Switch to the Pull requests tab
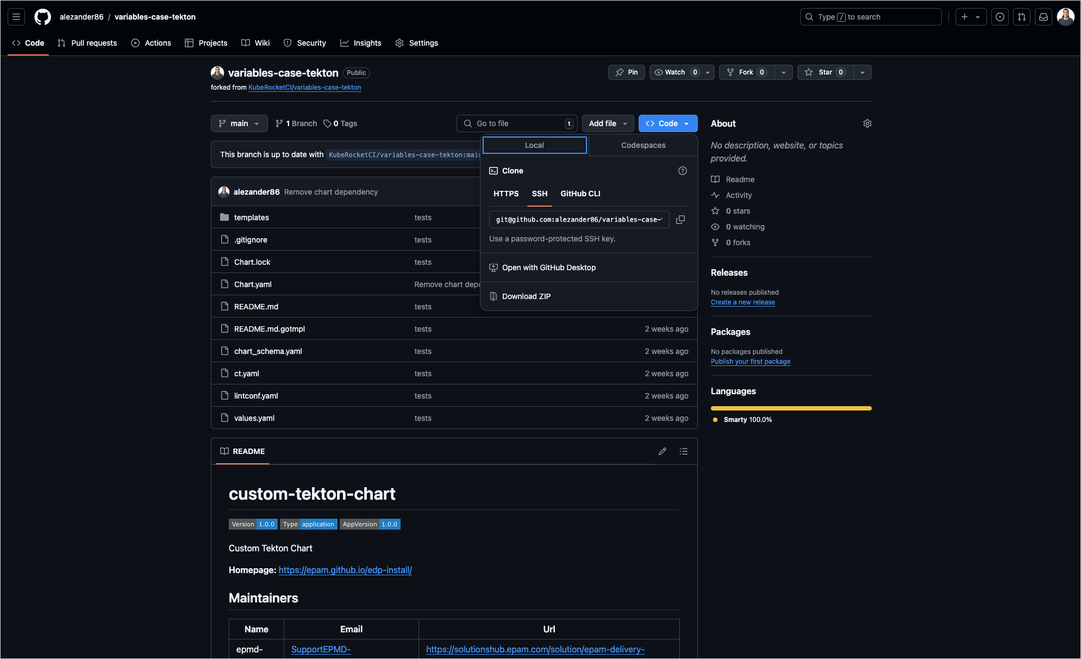The width and height of the screenshot is (1081, 659). 87,43
